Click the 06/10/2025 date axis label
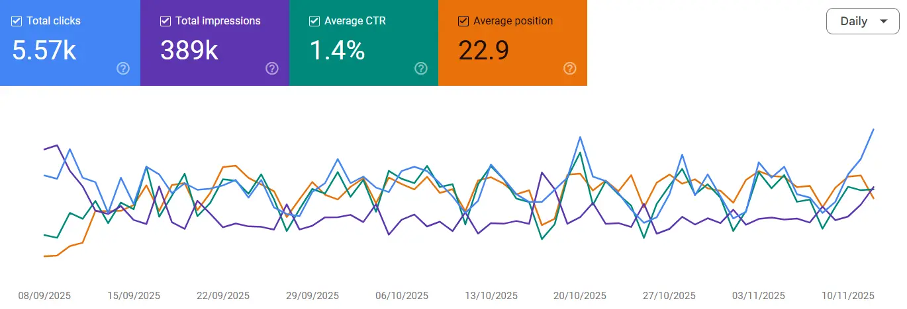 401,295
